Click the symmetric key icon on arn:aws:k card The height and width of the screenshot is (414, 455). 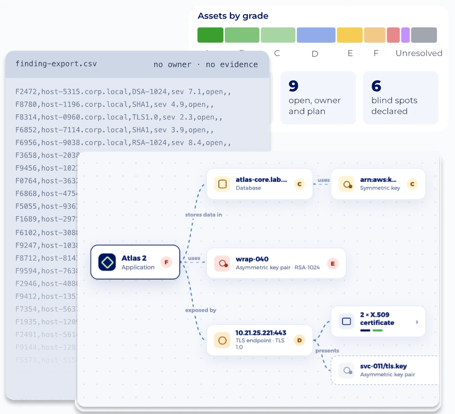(x=347, y=184)
